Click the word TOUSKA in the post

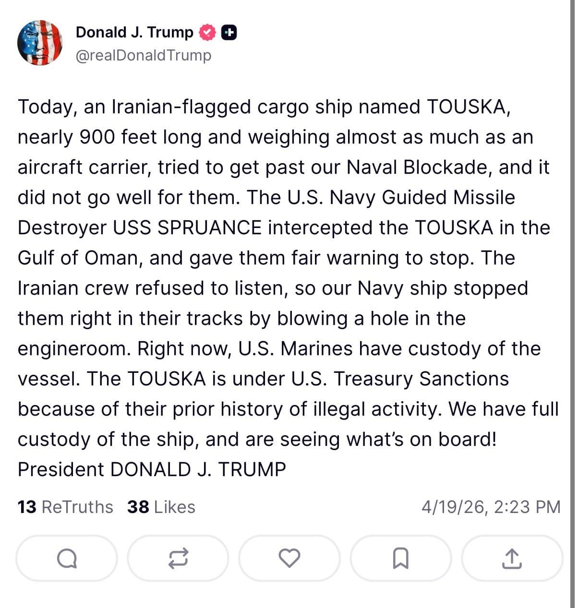pos(474,107)
